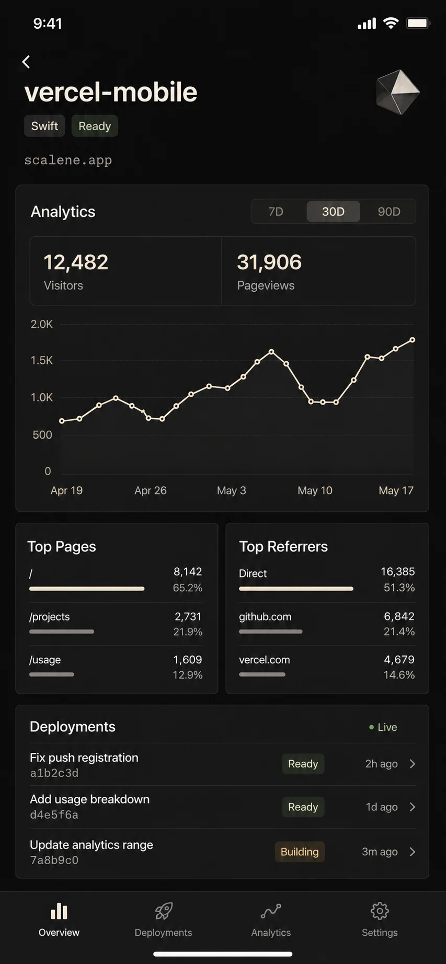Tap the 8,142 page count value
The image size is (446, 964).
click(188, 572)
